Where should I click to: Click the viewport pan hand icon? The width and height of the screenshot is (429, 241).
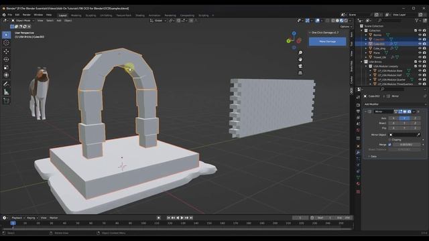pos(300,60)
